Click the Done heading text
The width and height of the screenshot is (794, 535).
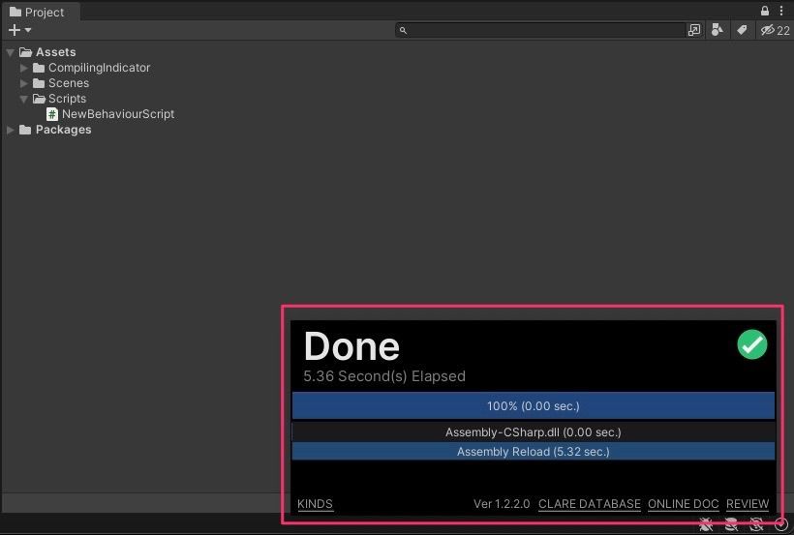(x=351, y=346)
